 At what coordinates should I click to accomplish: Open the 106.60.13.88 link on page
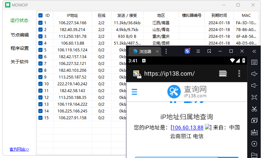coord(188,127)
